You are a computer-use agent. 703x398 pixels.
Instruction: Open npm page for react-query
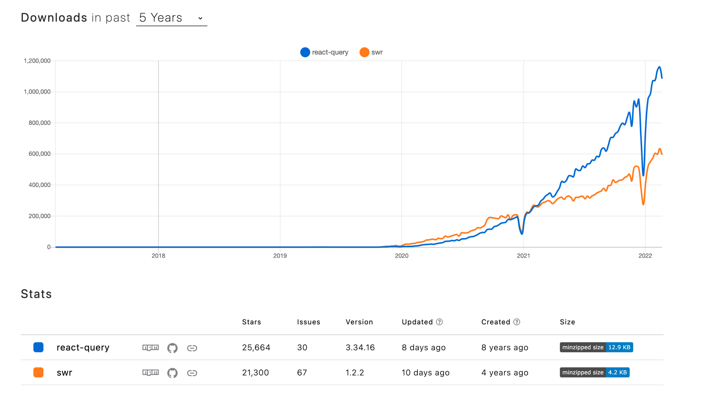[150, 347]
